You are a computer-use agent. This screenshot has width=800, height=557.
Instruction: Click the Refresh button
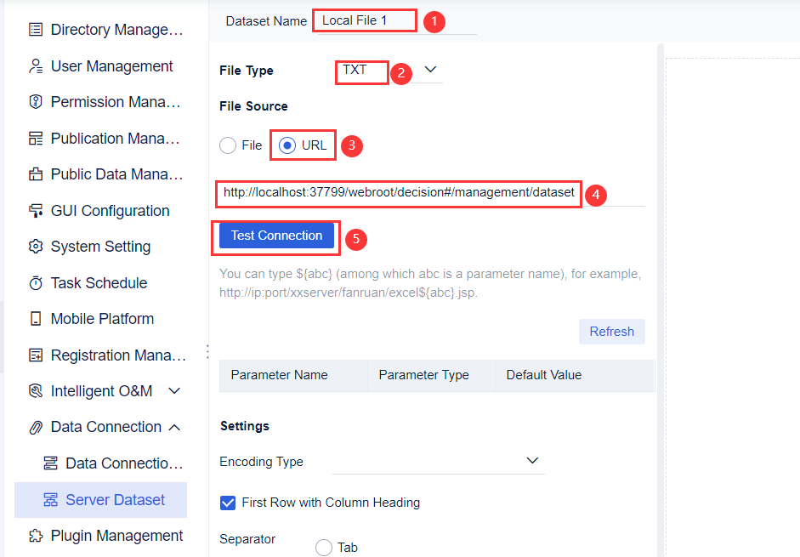611,332
